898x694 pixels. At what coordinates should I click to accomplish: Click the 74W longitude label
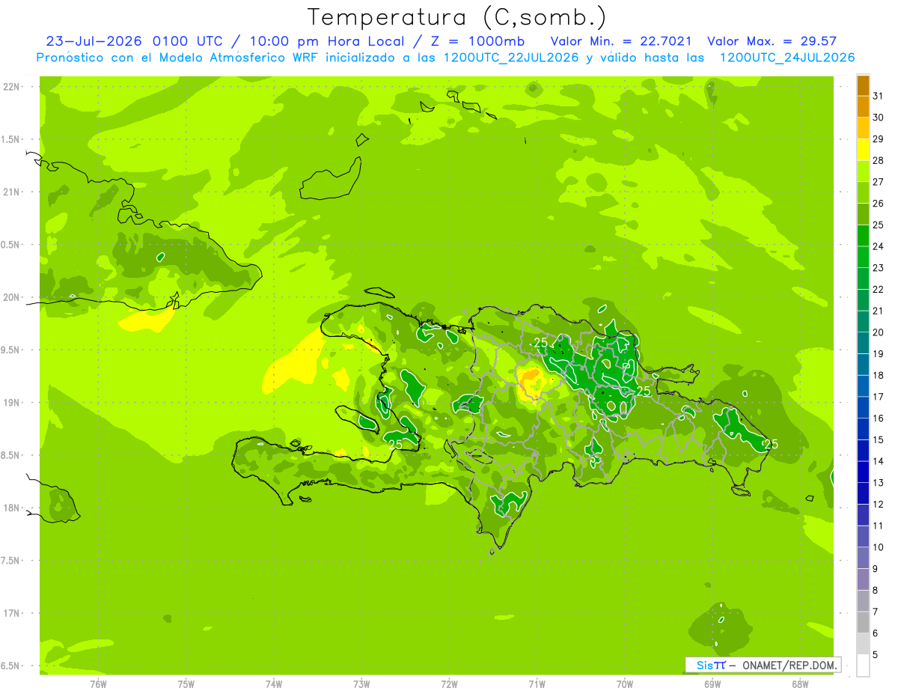pyautogui.click(x=274, y=684)
